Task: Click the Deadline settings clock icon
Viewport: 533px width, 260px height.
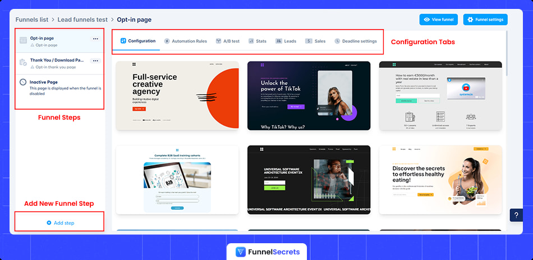Action: (337, 41)
